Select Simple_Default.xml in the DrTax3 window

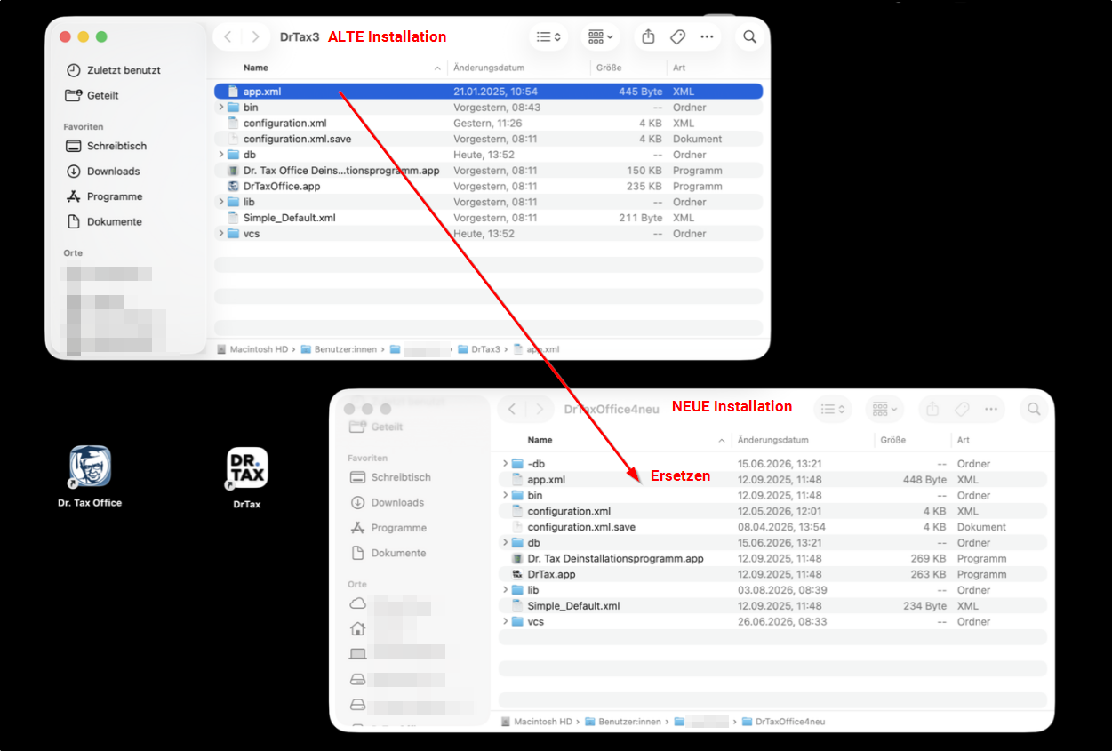(x=488, y=218)
